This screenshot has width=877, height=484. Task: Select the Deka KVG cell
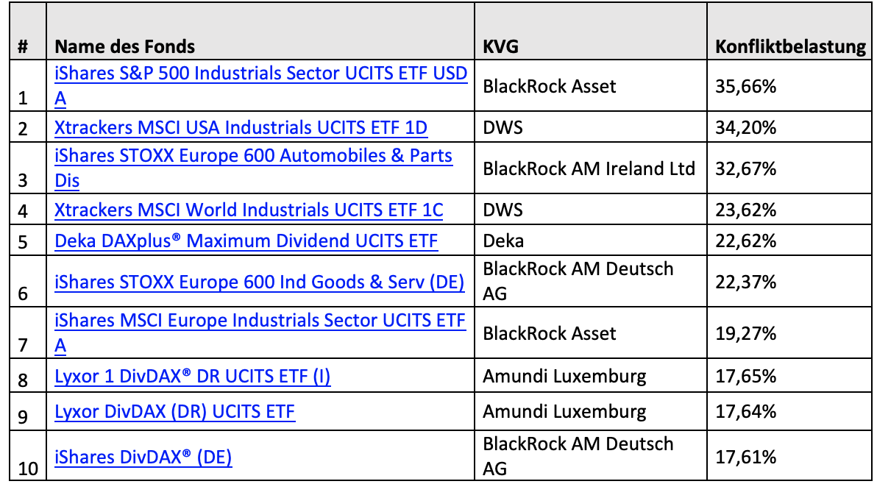point(591,241)
